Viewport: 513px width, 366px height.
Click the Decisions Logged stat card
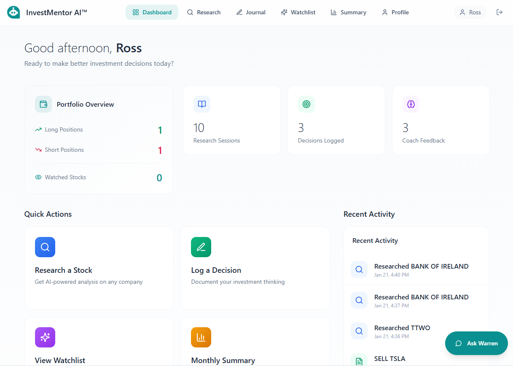click(x=336, y=120)
